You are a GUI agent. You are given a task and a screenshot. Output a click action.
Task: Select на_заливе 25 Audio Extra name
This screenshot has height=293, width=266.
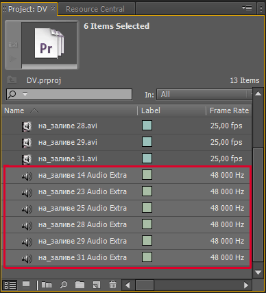[82, 208]
